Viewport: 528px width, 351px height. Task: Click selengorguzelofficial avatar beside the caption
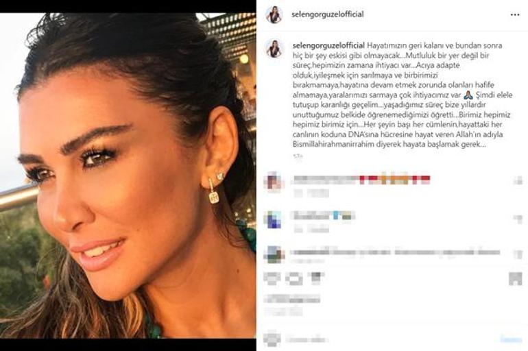[274, 49]
